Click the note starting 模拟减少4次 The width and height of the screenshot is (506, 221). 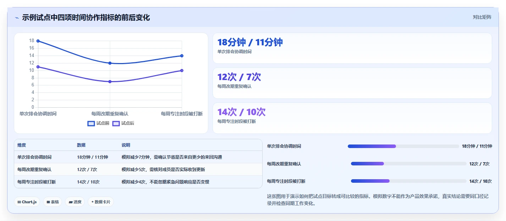[165, 182]
